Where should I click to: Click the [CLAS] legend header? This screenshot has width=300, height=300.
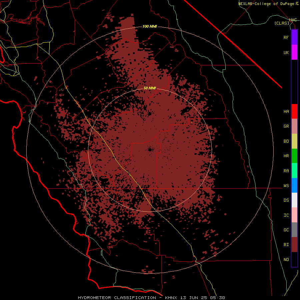(282, 23)
